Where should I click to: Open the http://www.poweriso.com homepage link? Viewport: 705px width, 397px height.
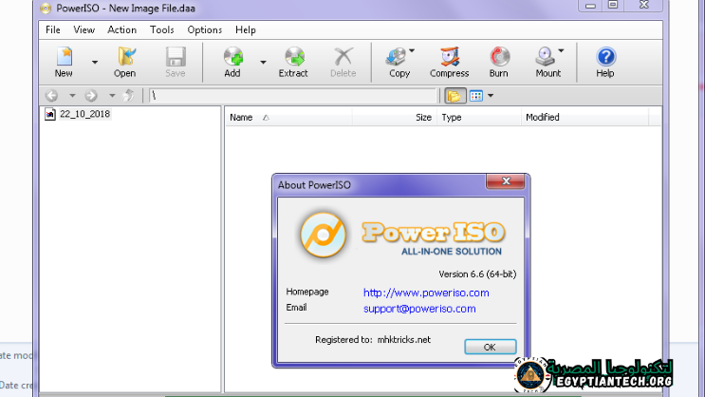coord(426,293)
